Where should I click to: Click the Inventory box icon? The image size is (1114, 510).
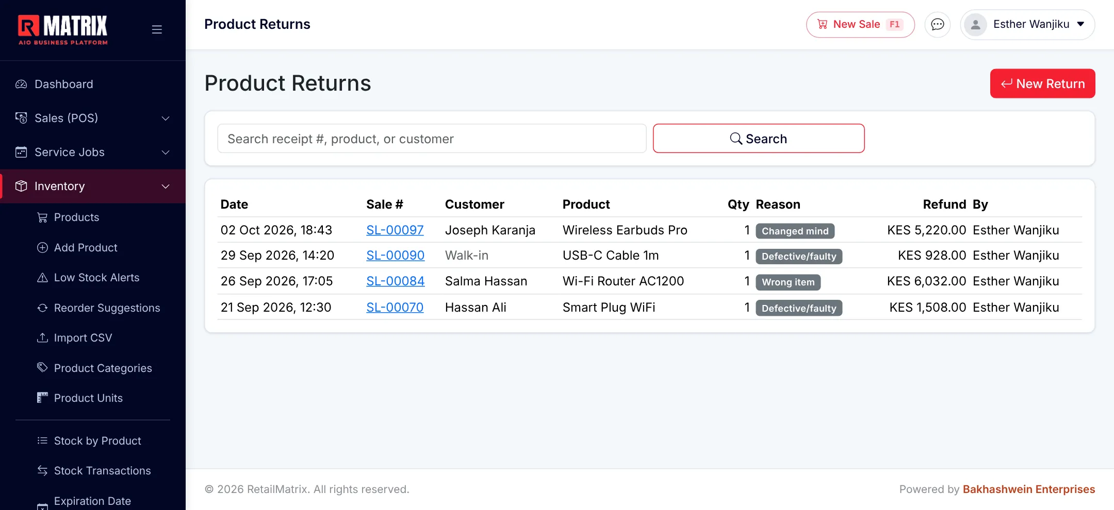pos(21,186)
